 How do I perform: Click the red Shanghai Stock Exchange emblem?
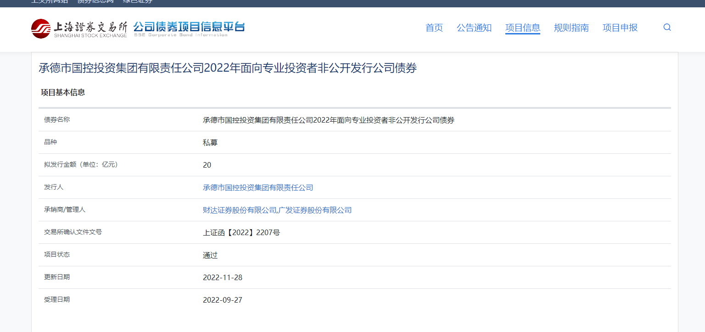click(41, 28)
